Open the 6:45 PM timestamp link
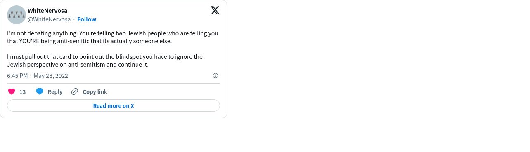 click(17, 76)
